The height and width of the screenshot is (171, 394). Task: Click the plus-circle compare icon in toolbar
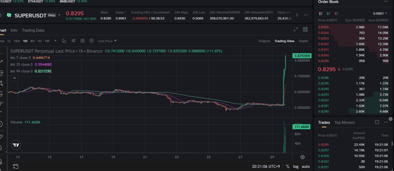coord(91,41)
